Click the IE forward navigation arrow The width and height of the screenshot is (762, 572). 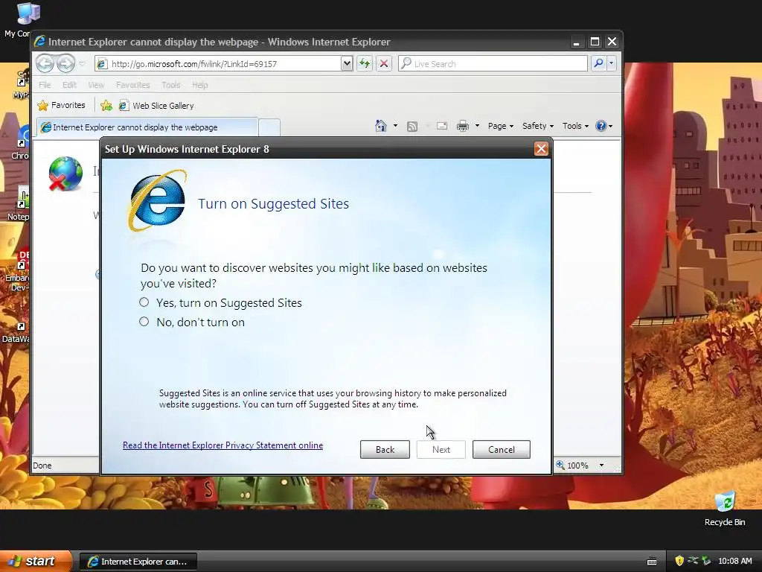tap(66, 63)
